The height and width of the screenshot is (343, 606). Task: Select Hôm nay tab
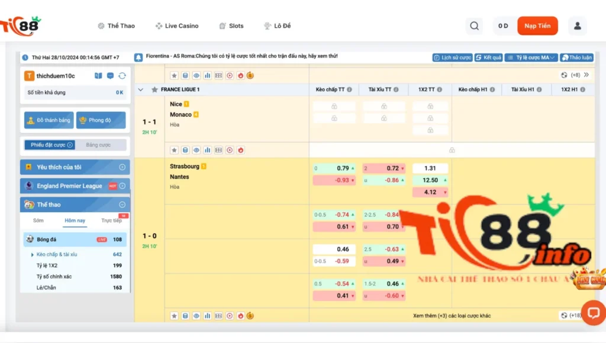[x=75, y=220]
